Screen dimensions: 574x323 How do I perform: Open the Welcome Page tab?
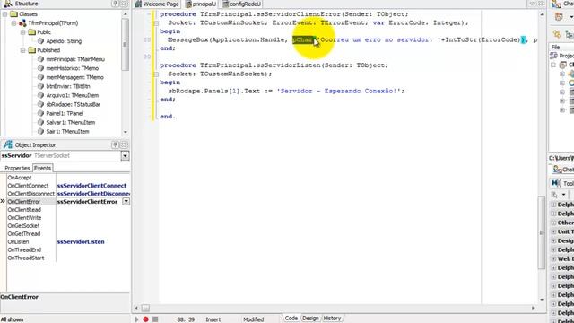[157, 4]
